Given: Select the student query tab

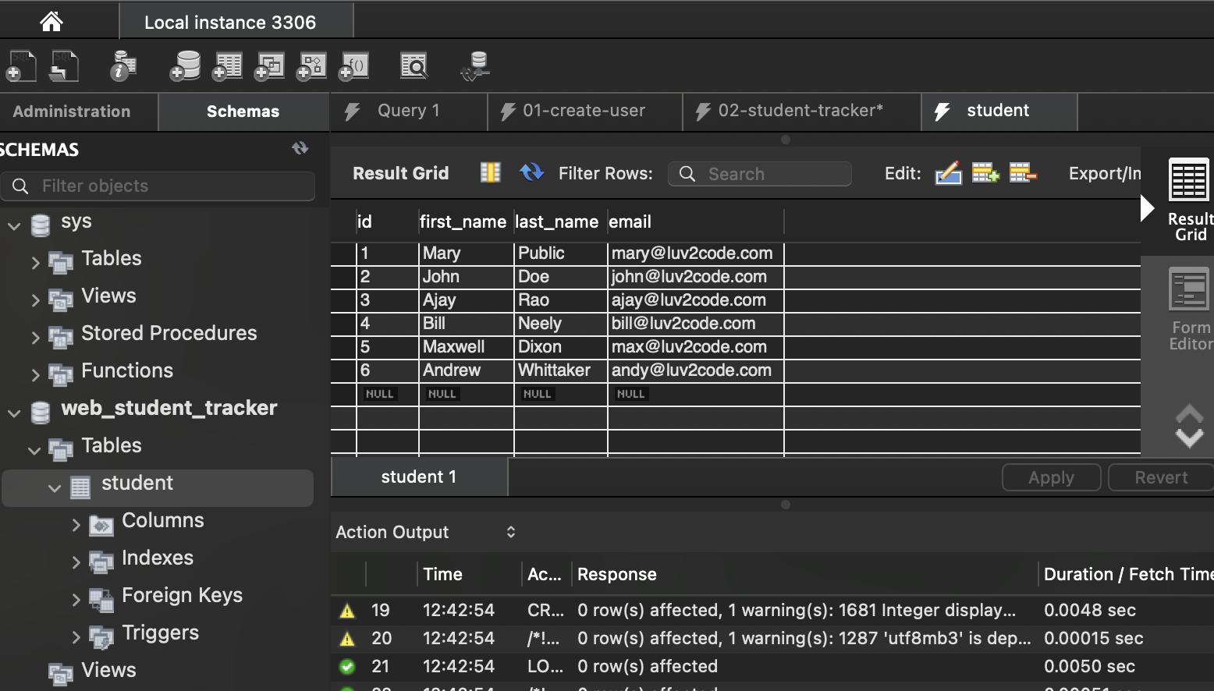Looking at the screenshot, I should click(x=999, y=111).
